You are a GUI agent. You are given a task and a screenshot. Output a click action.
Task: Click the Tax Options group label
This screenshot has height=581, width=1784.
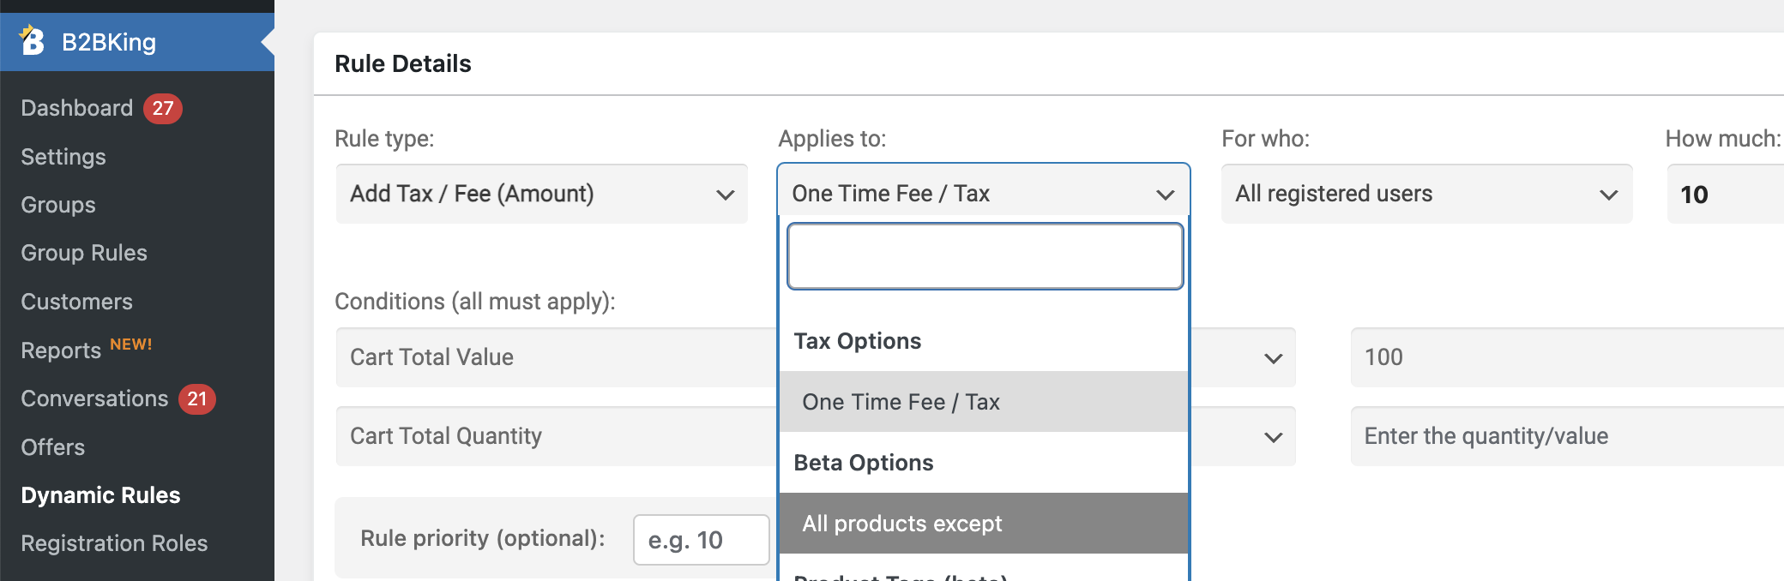[x=858, y=341]
